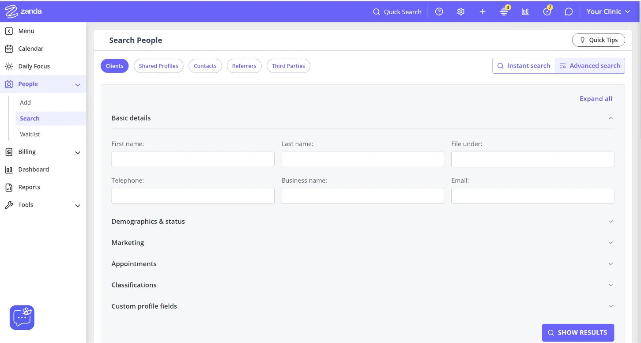Click the SHOW RESULTS button
This screenshot has height=343, width=641.
[x=578, y=332]
